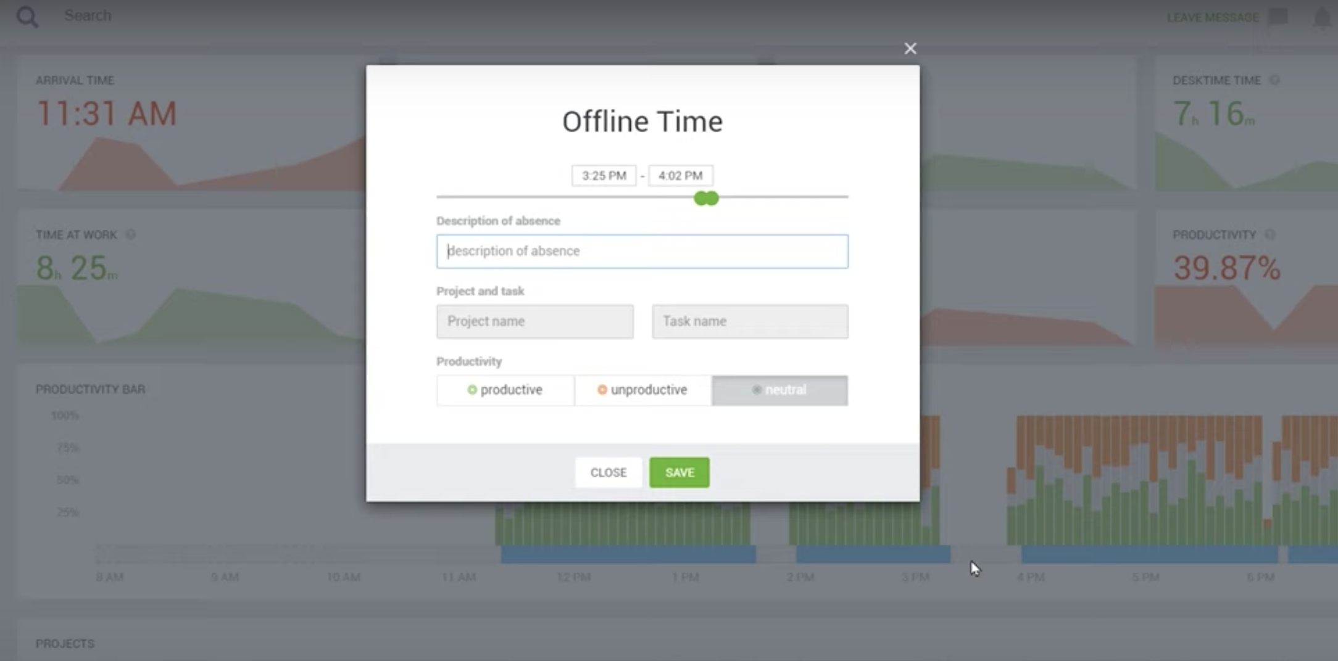Viewport: 1338px width, 661px height.
Task: Edit the 4:02 PM end time box
Action: [x=681, y=176]
